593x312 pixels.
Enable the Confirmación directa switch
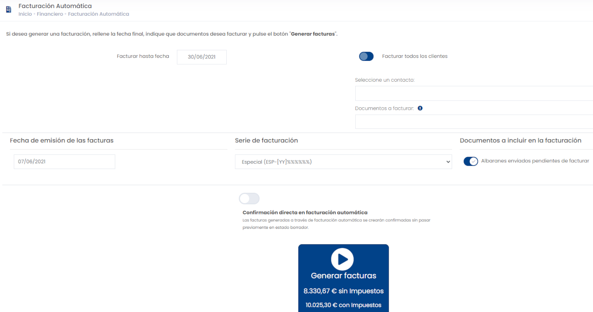(x=249, y=199)
